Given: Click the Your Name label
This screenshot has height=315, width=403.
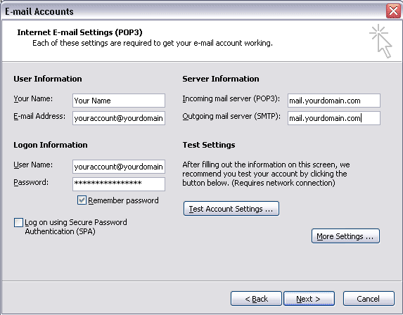Looking at the screenshot, I should click(x=33, y=98).
